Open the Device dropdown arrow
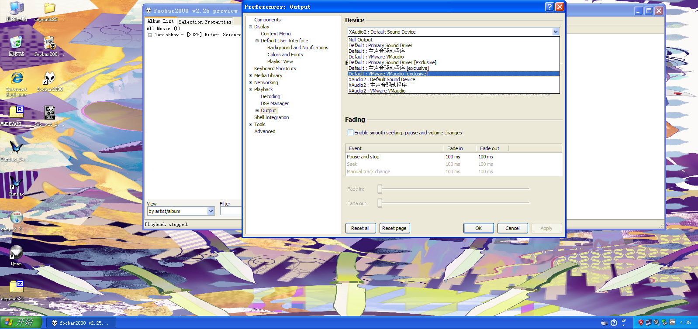Image resolution: width=698 pixels, height=329 pixels. [x=556, y=31]
